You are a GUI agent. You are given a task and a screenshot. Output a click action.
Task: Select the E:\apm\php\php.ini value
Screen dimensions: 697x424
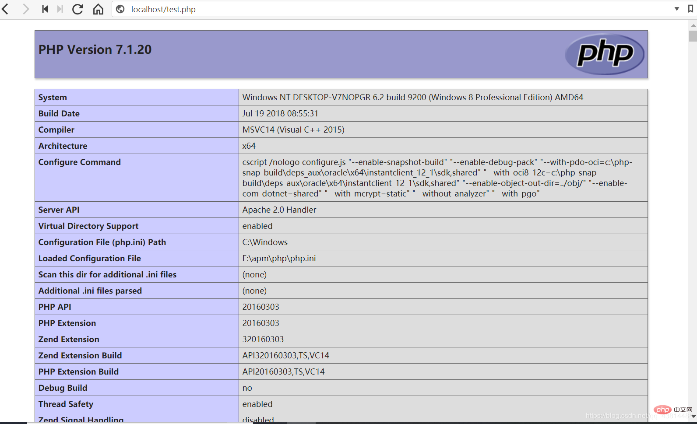click(x=279, y=258)
